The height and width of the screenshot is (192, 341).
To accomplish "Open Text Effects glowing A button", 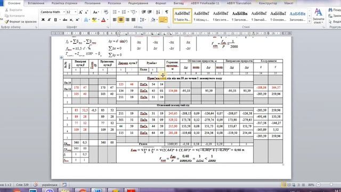I will point(86,20).
